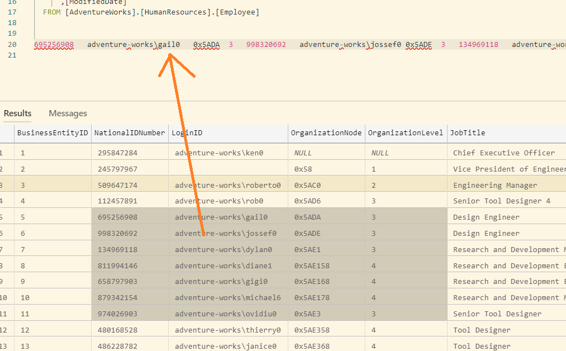Click OrganizationNode cell 0x5AC0
Image resolution: width=566 pixels, height=351 pixels.
[x=327, y=185]
